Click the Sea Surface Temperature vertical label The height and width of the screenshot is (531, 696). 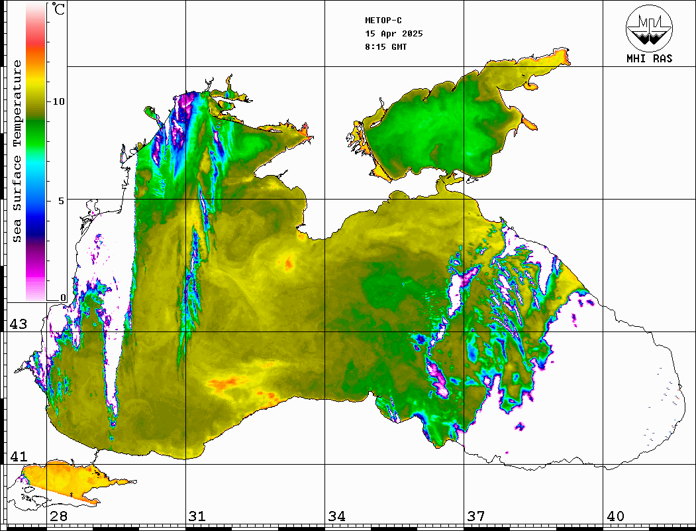17,151
